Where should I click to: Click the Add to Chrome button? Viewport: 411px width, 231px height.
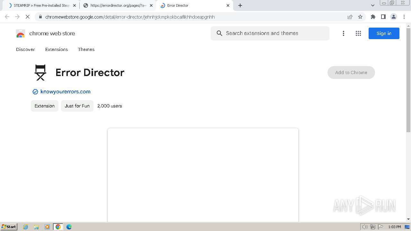click(351, 73)
